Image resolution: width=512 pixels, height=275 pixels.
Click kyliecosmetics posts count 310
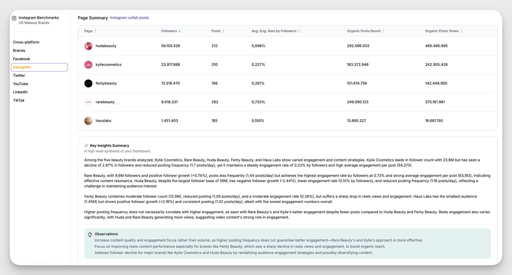[215, 65]
